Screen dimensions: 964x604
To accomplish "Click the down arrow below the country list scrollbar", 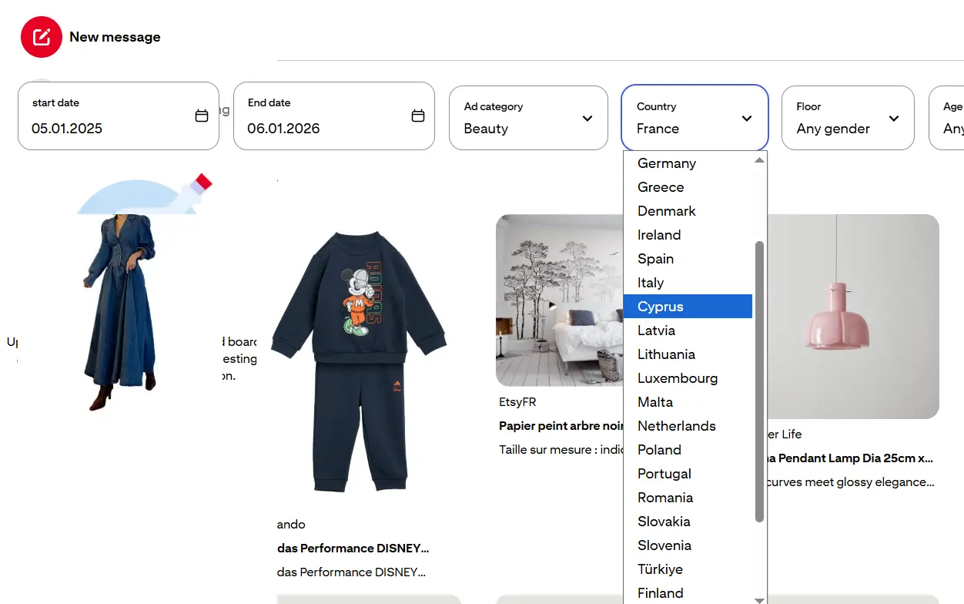I will click(x=759, y=600).
